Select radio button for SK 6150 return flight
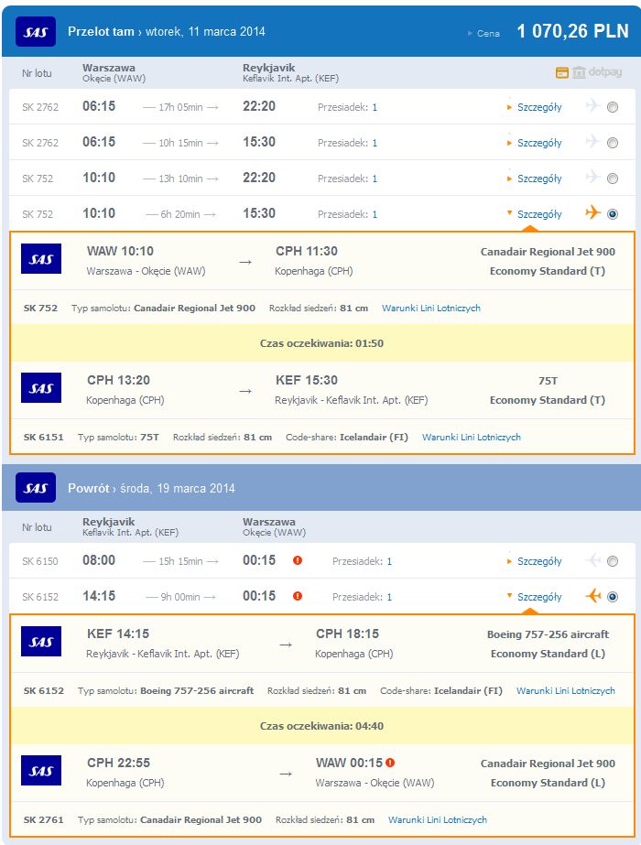The image size is (641, 845). (x=613, y=561)
